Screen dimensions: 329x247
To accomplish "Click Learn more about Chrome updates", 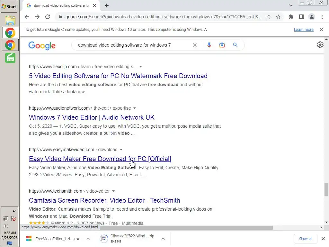I will (x=304, y=30).
